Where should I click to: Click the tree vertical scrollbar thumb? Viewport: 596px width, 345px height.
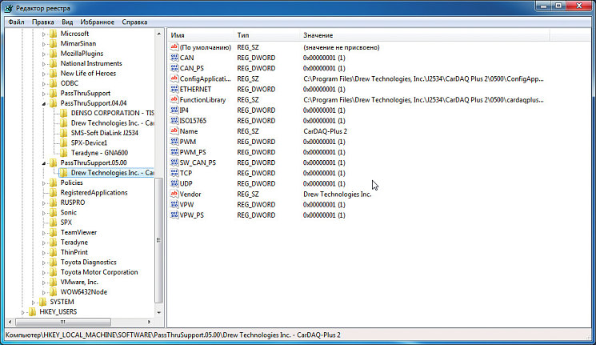pyautogui.click(x=159, y=240)
